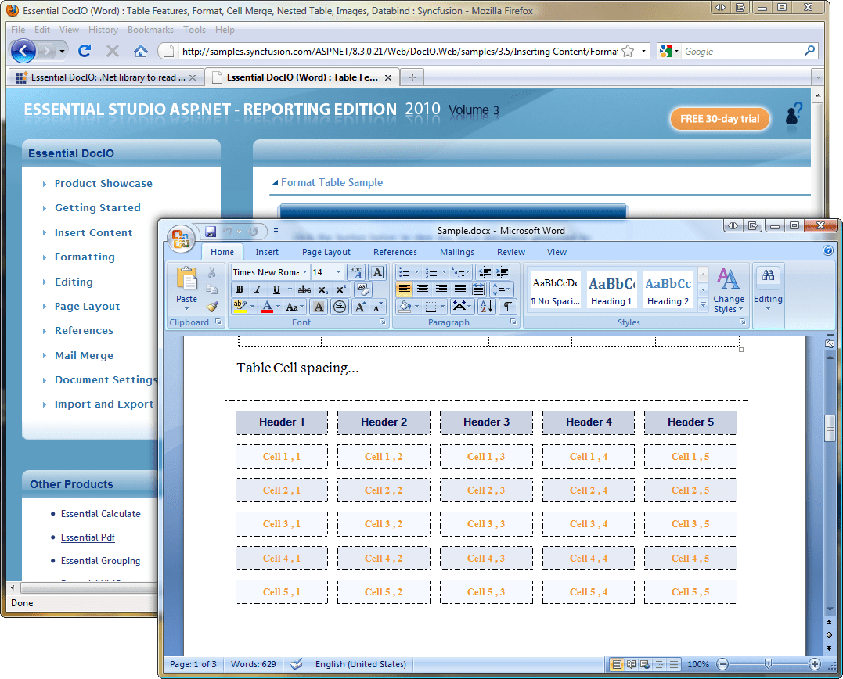The height and width of the screenshot is (679, 843).
Task: Click Increase Indent icon
Action: pyautogui.click(x=503, y=272)
